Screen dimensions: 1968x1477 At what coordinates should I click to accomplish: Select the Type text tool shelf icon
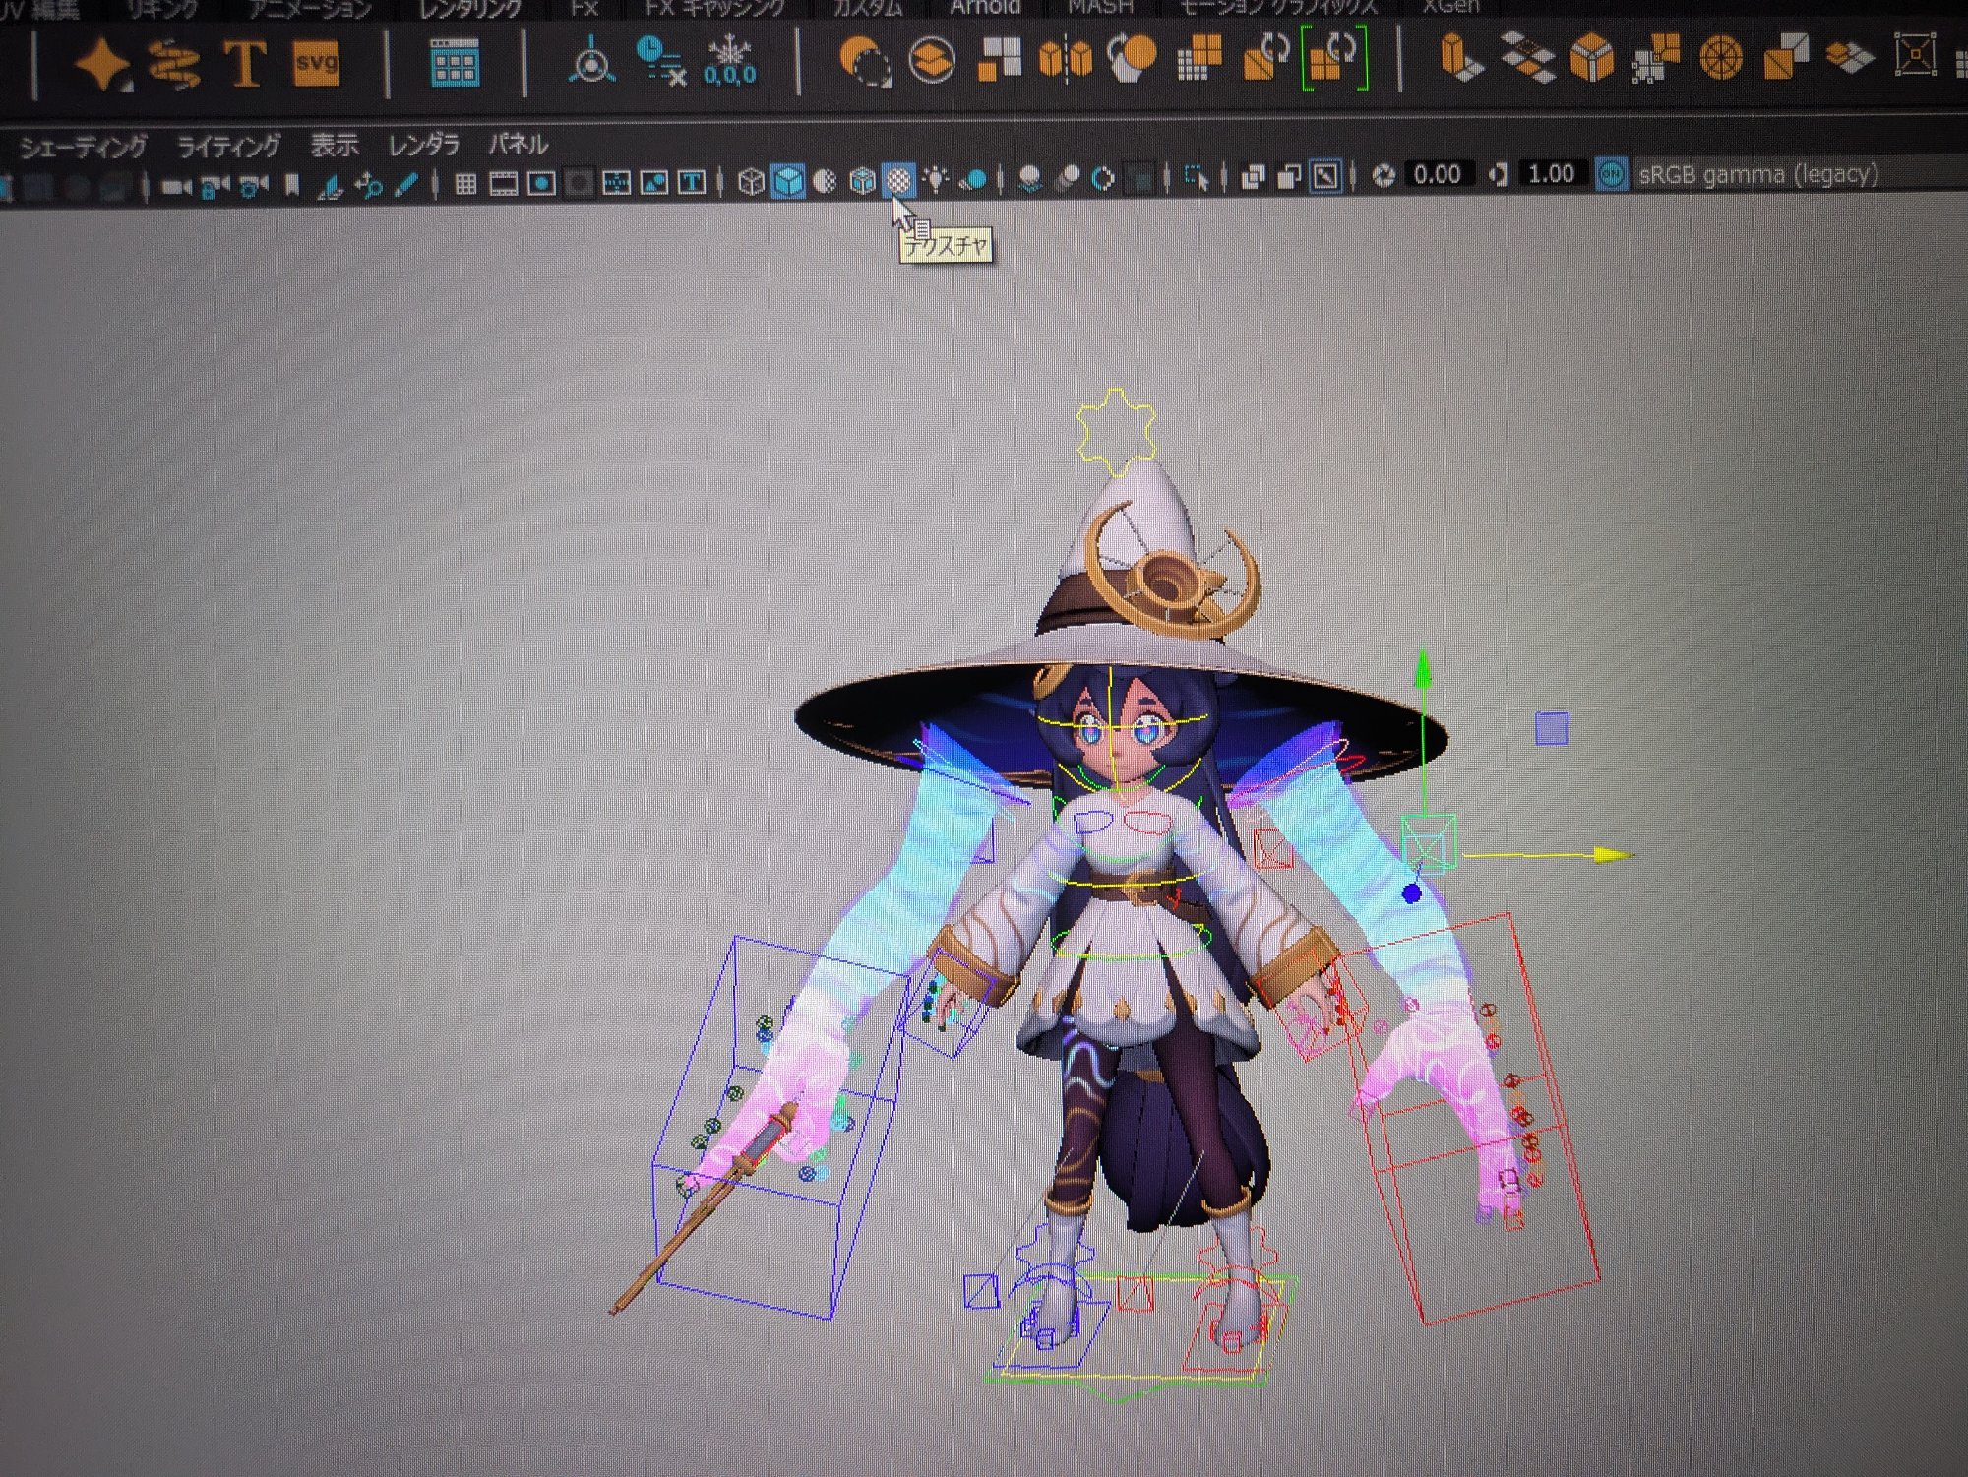(x=243, y=64)
